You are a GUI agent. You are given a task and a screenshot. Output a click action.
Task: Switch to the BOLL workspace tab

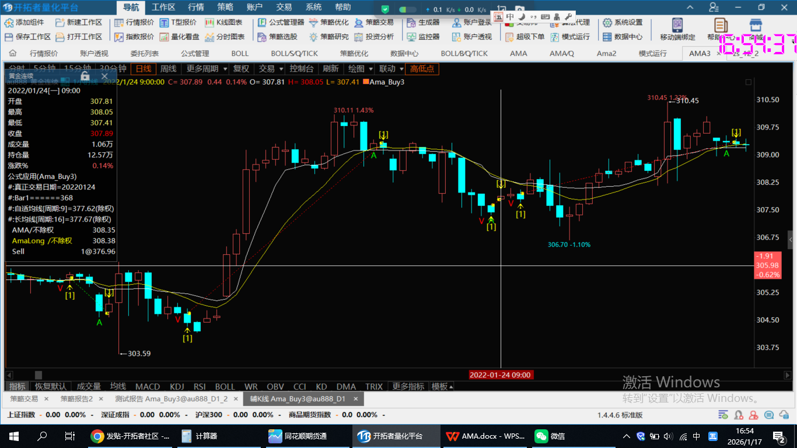point(240,53)
